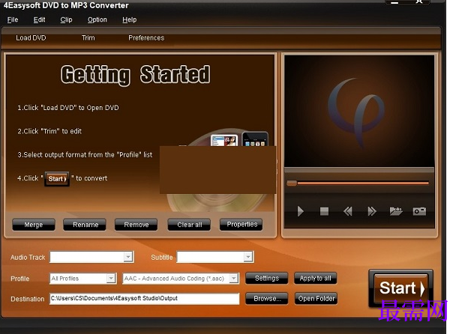Open the Properties dialog button
This screenshot has width=462, height=334.
tap(241, 225)
